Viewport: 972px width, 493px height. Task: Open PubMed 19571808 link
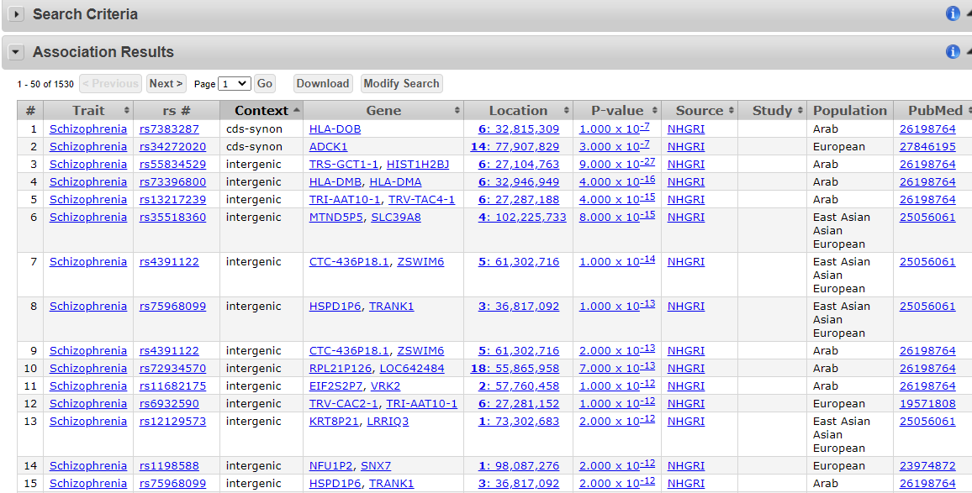coord(927,403)
